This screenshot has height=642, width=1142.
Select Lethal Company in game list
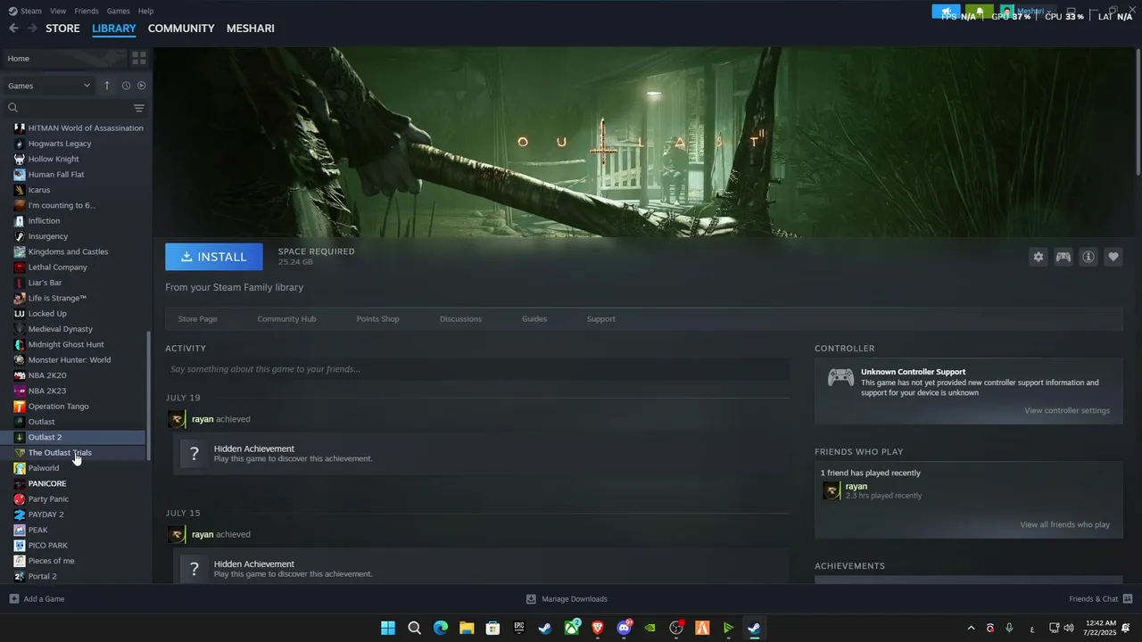57,267
